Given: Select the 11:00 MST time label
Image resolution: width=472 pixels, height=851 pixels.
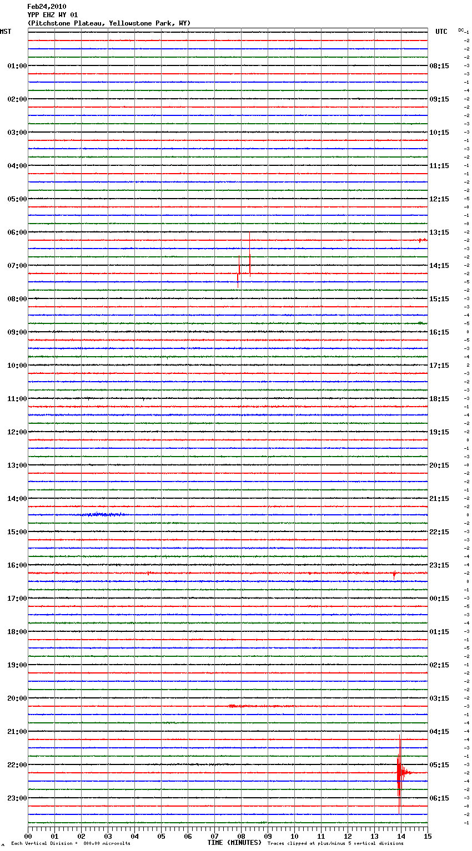Looking at the screenshot, I should [17, 399].
